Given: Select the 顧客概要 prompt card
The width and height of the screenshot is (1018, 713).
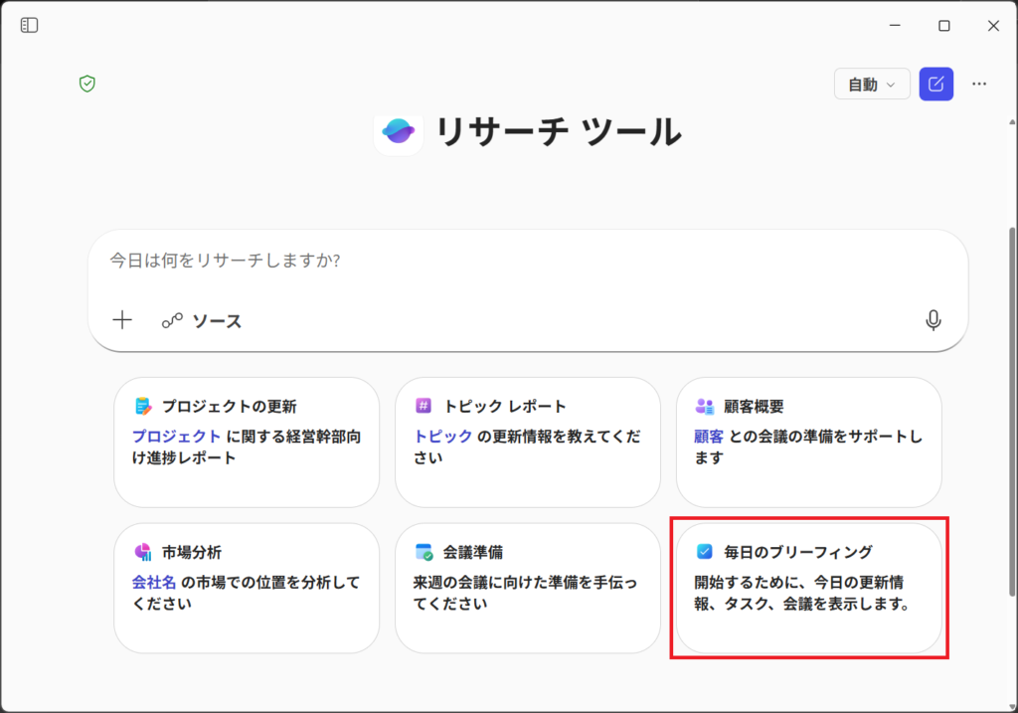Looking at the screenshot, I should click(x=808, y=443).
